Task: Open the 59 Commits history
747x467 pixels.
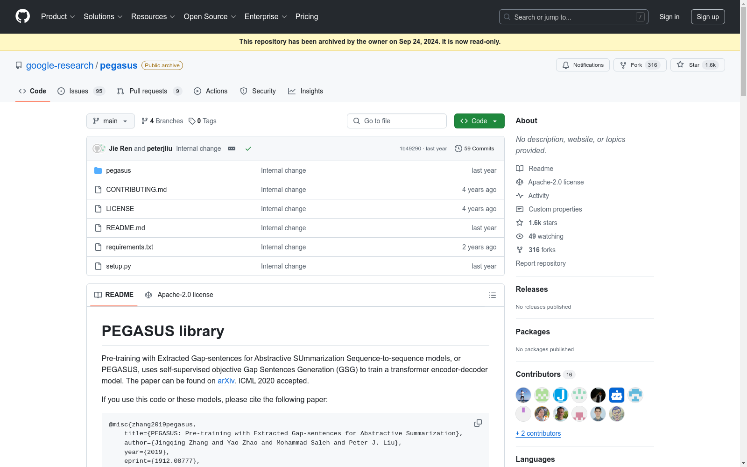Action: click(x=474, y=149)
